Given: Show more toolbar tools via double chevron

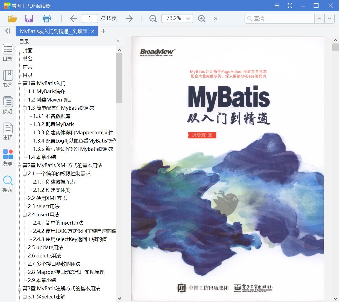Looking at the screenshot, I should [x=216, y=19].
